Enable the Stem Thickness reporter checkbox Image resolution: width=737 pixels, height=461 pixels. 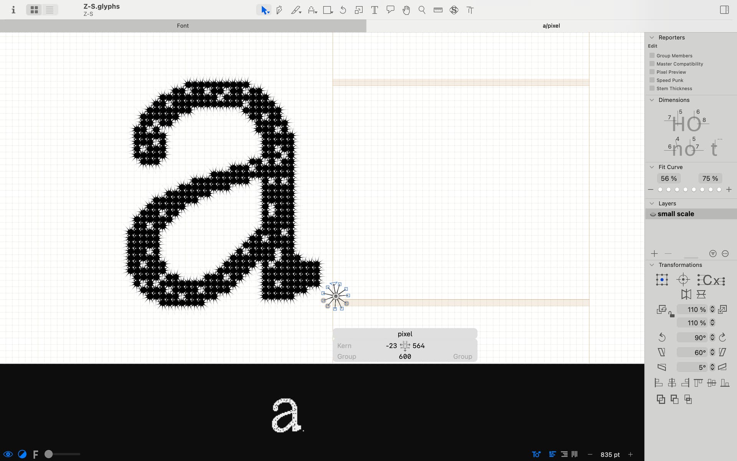tap(652, 88)
